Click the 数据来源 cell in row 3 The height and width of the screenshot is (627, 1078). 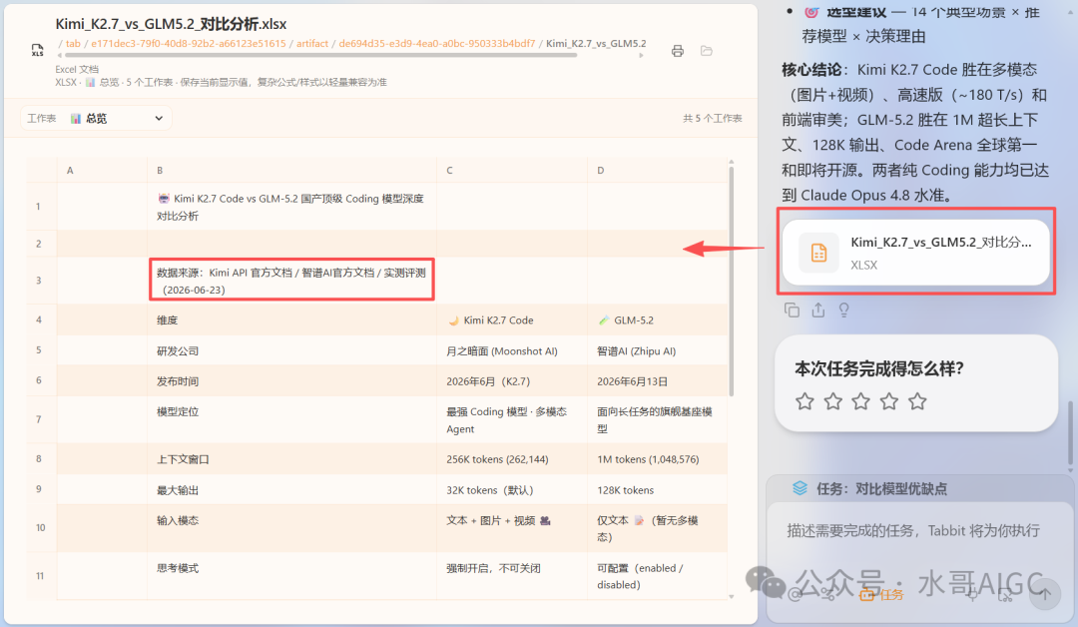(x=291, y=281)
